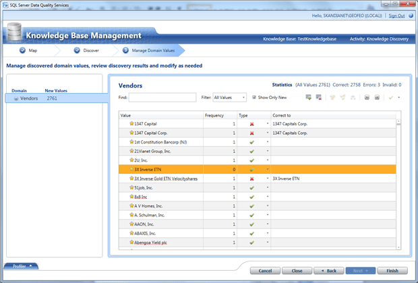This screenshot has width=418, height=283.
Task: Click the first gray square icon left of the checkmark
Action: [x=367, y=98]
